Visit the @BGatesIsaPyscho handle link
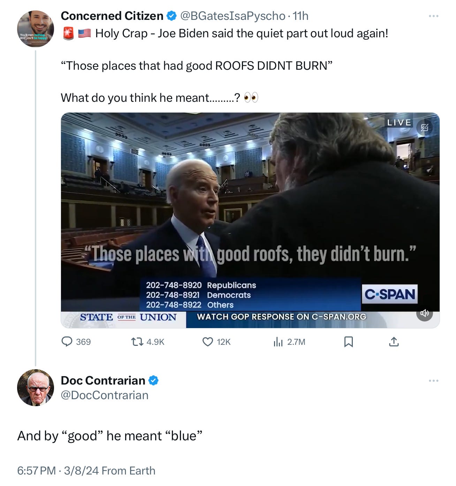Viewport: 456px width, 486px height. (233, 16)
